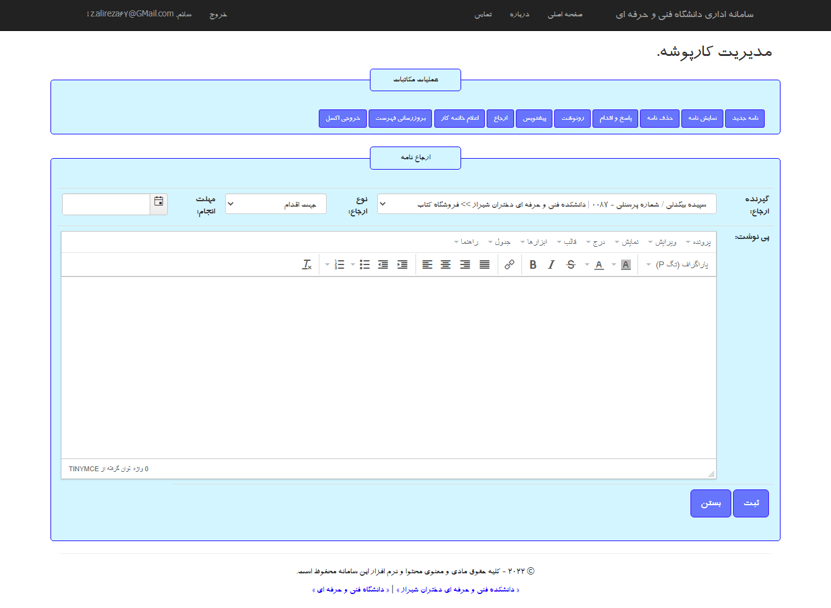Click the ثبت submit button
831x608 pixels.
click(x=751, y=503)
